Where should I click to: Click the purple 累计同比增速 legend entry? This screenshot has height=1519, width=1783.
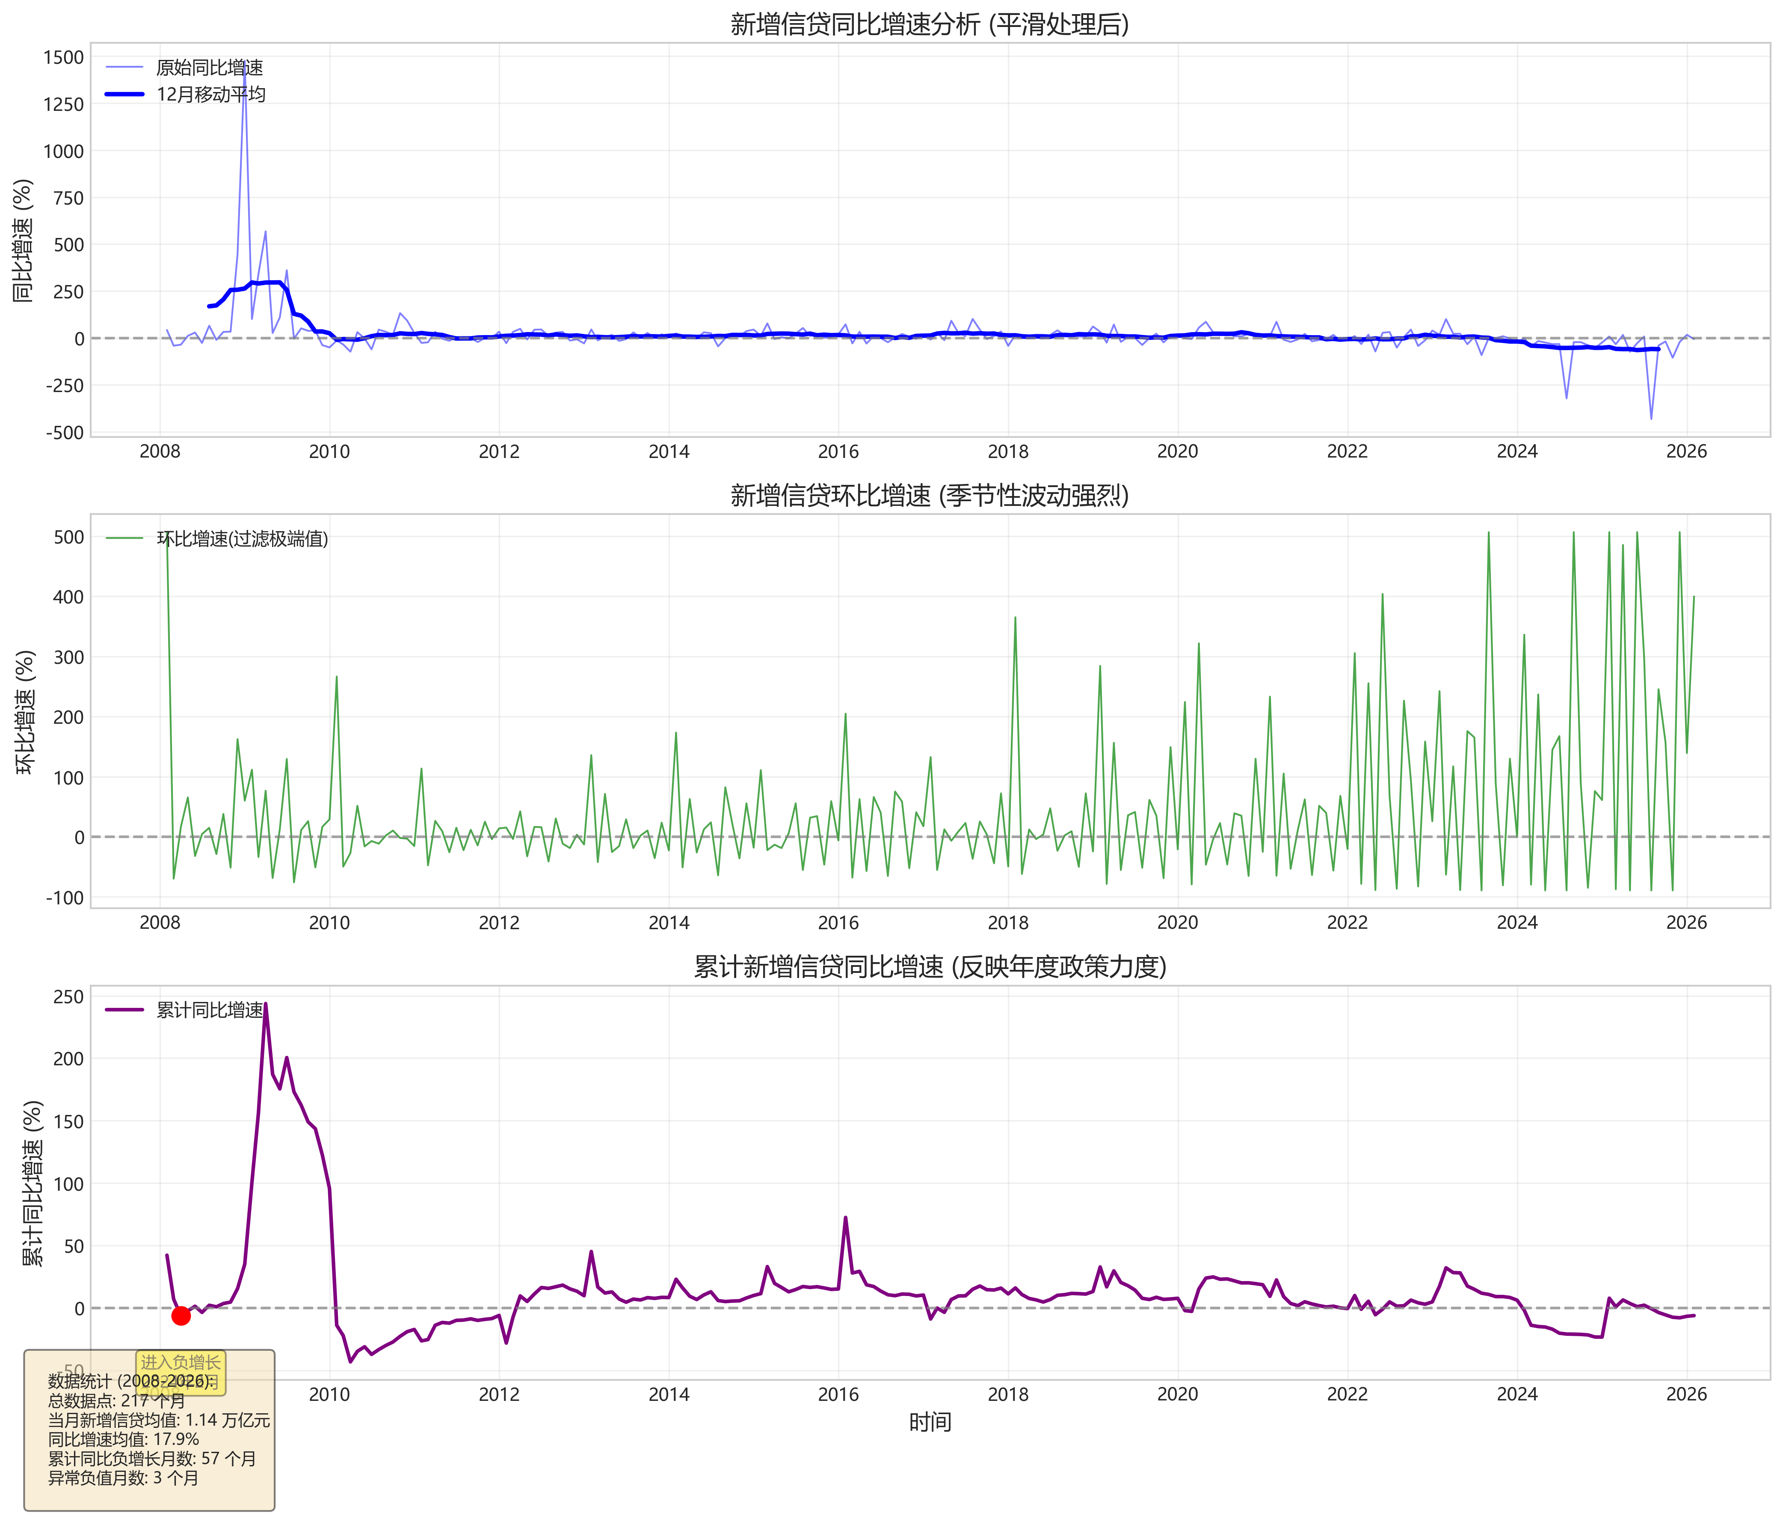tap(209, 1010)
